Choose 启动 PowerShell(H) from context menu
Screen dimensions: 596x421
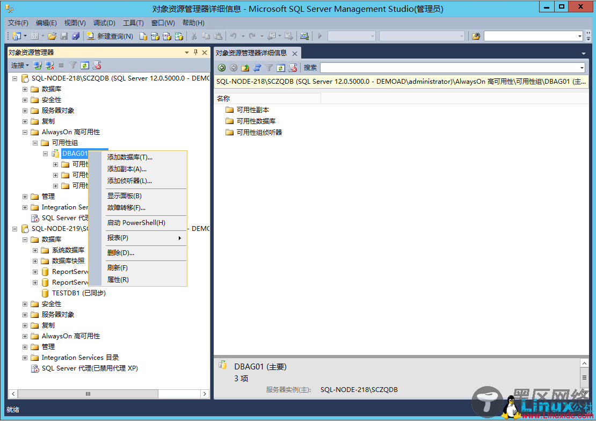138,223
